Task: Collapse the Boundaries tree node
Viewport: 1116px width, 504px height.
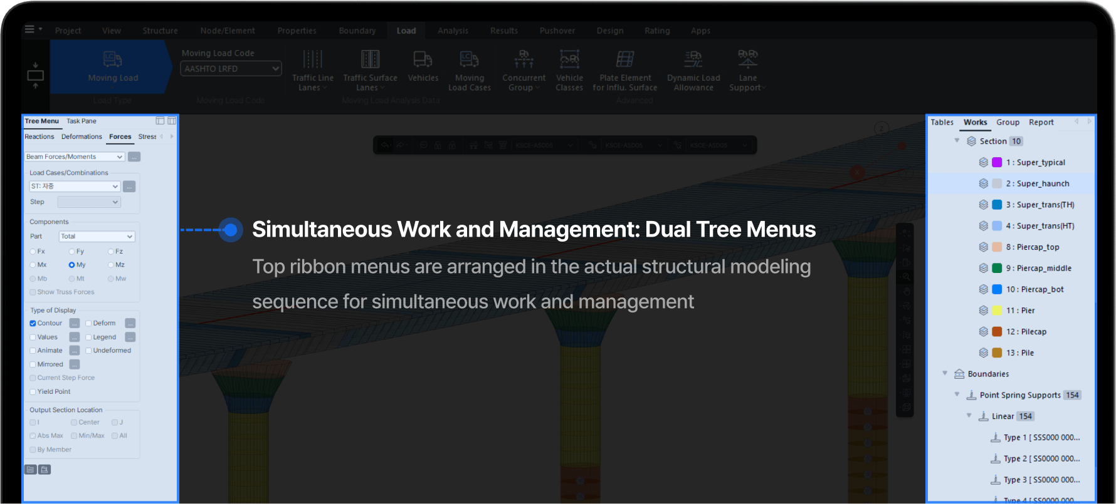Action: coord(945,374)
